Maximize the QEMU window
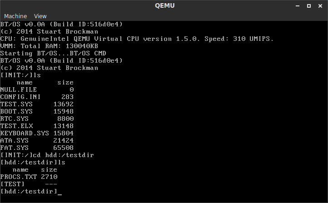 pyautogui.click(x=309, y=6)
